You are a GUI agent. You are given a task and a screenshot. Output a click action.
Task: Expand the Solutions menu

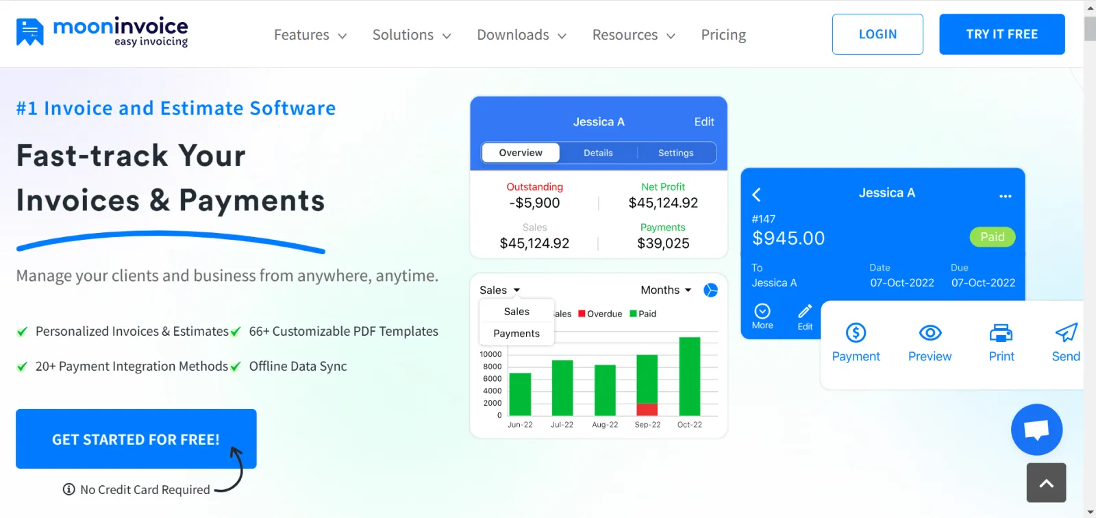click(412, 35)
